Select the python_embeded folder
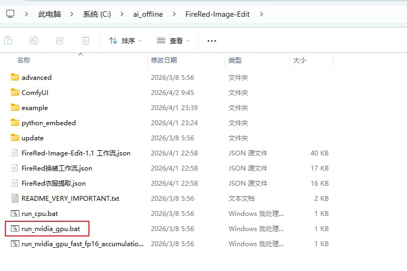Image resolution: width=407 pixels, height=271 pixels. click(49, 123)
